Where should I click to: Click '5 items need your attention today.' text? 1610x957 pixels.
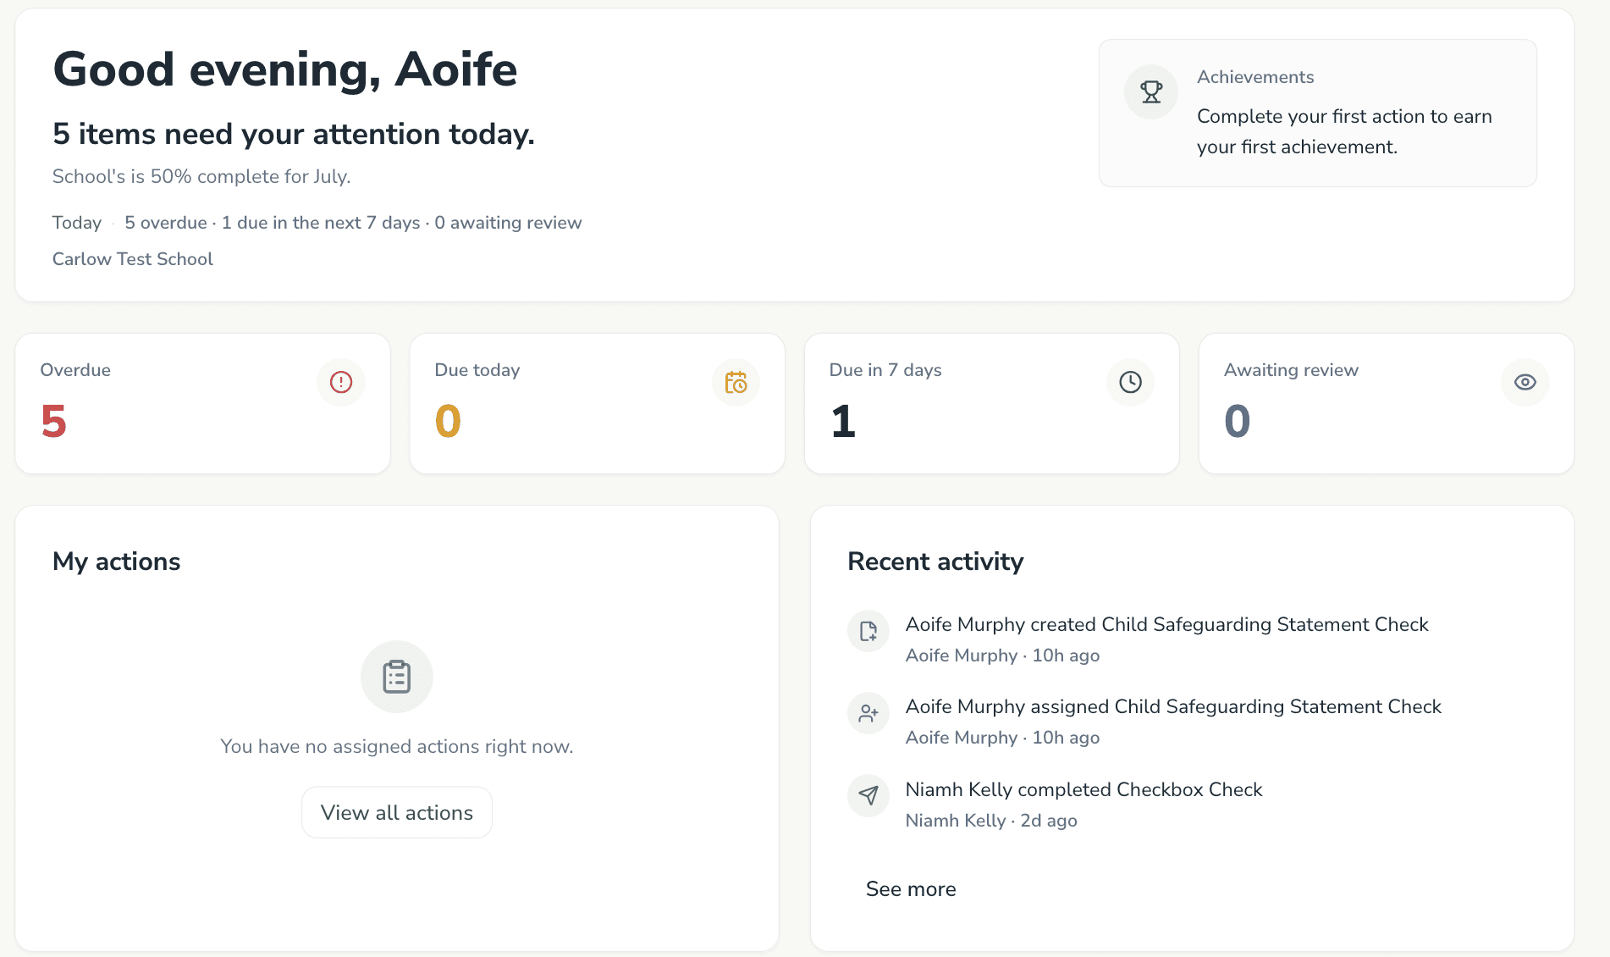pyautogui.click(x=294, y=134)
